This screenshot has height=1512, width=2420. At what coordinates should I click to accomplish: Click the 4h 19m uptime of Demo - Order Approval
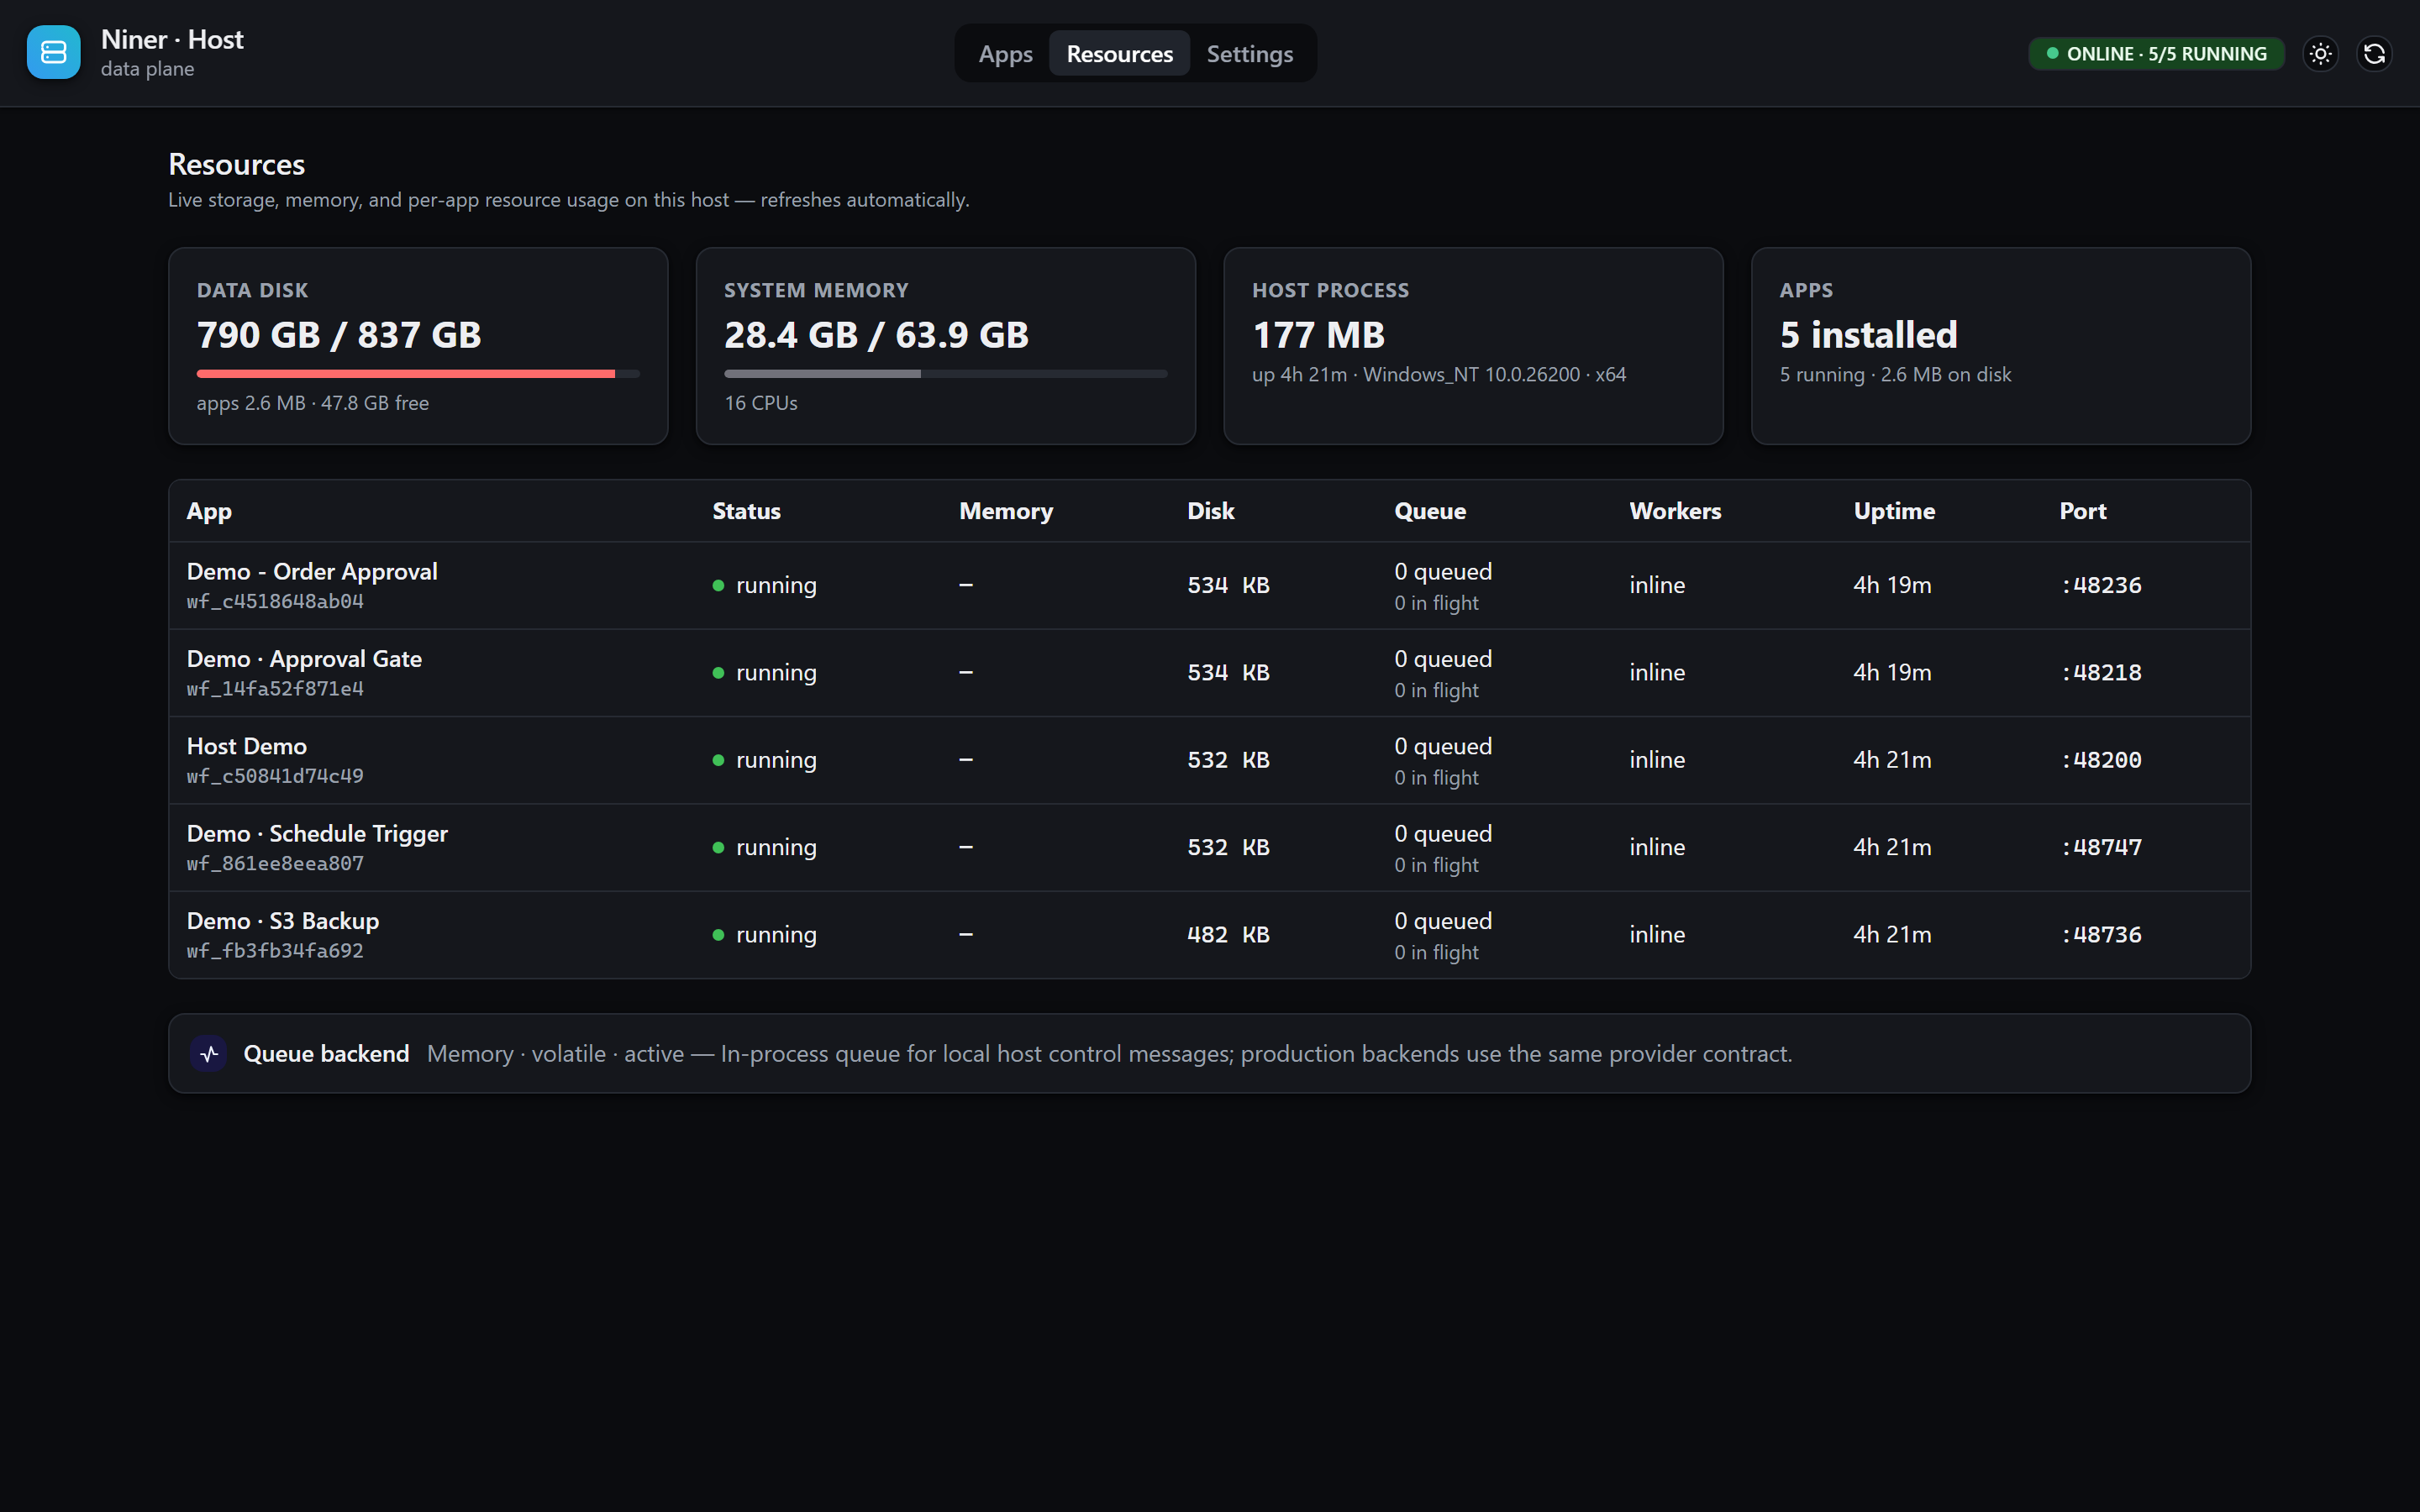(1892, 585)
